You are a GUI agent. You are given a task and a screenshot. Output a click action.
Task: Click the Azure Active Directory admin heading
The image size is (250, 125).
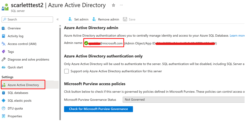[x=91, y=28]
